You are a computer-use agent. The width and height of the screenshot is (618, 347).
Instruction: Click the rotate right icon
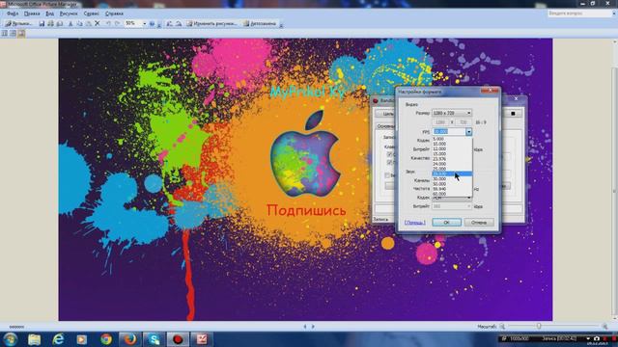179,23
